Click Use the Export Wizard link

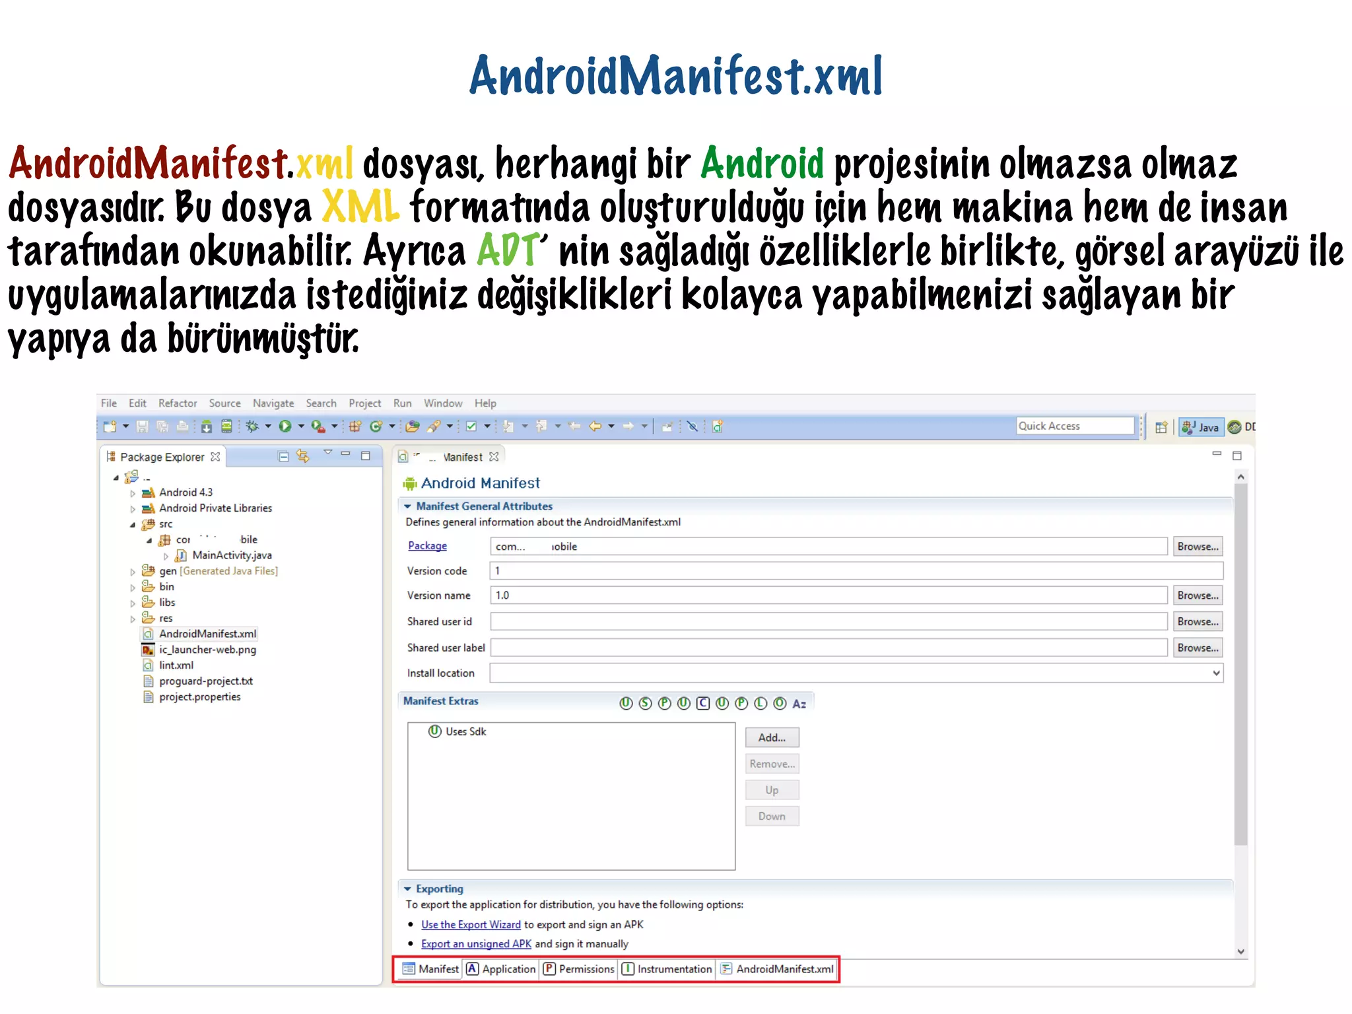pos(471,925)
